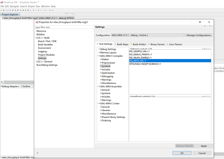
Task: Collapse the GNU ARM Assembler section
Action: 98,86
